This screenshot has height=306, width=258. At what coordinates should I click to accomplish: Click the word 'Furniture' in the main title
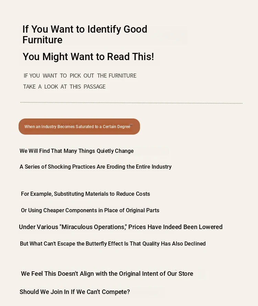(42, 40)
